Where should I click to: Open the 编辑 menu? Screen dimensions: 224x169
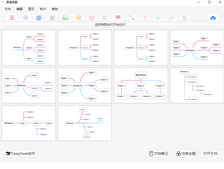pyautogui.click(x=19, y=9)
